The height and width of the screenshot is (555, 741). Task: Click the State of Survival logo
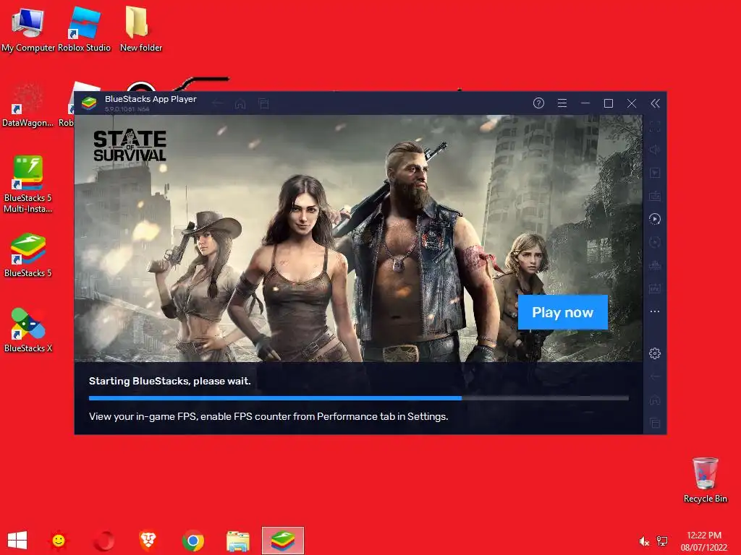[130, 146]
